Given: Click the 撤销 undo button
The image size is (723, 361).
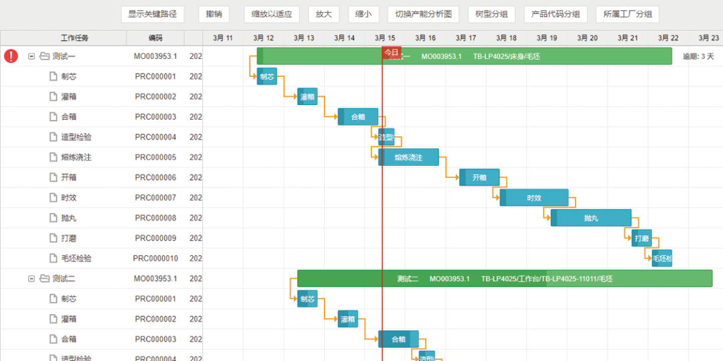Looking at the screenshot, I should [x=214, y=14].
